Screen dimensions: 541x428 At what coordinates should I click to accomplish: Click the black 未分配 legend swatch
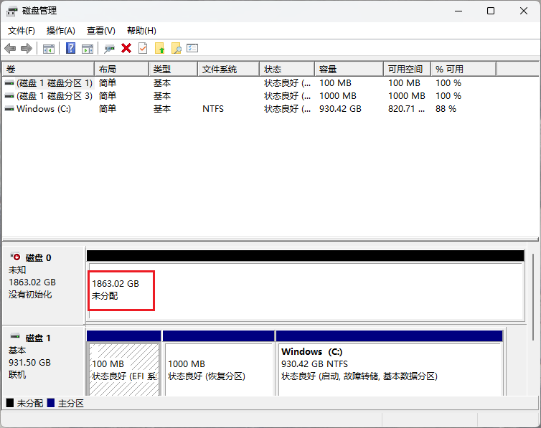[10, 403]
